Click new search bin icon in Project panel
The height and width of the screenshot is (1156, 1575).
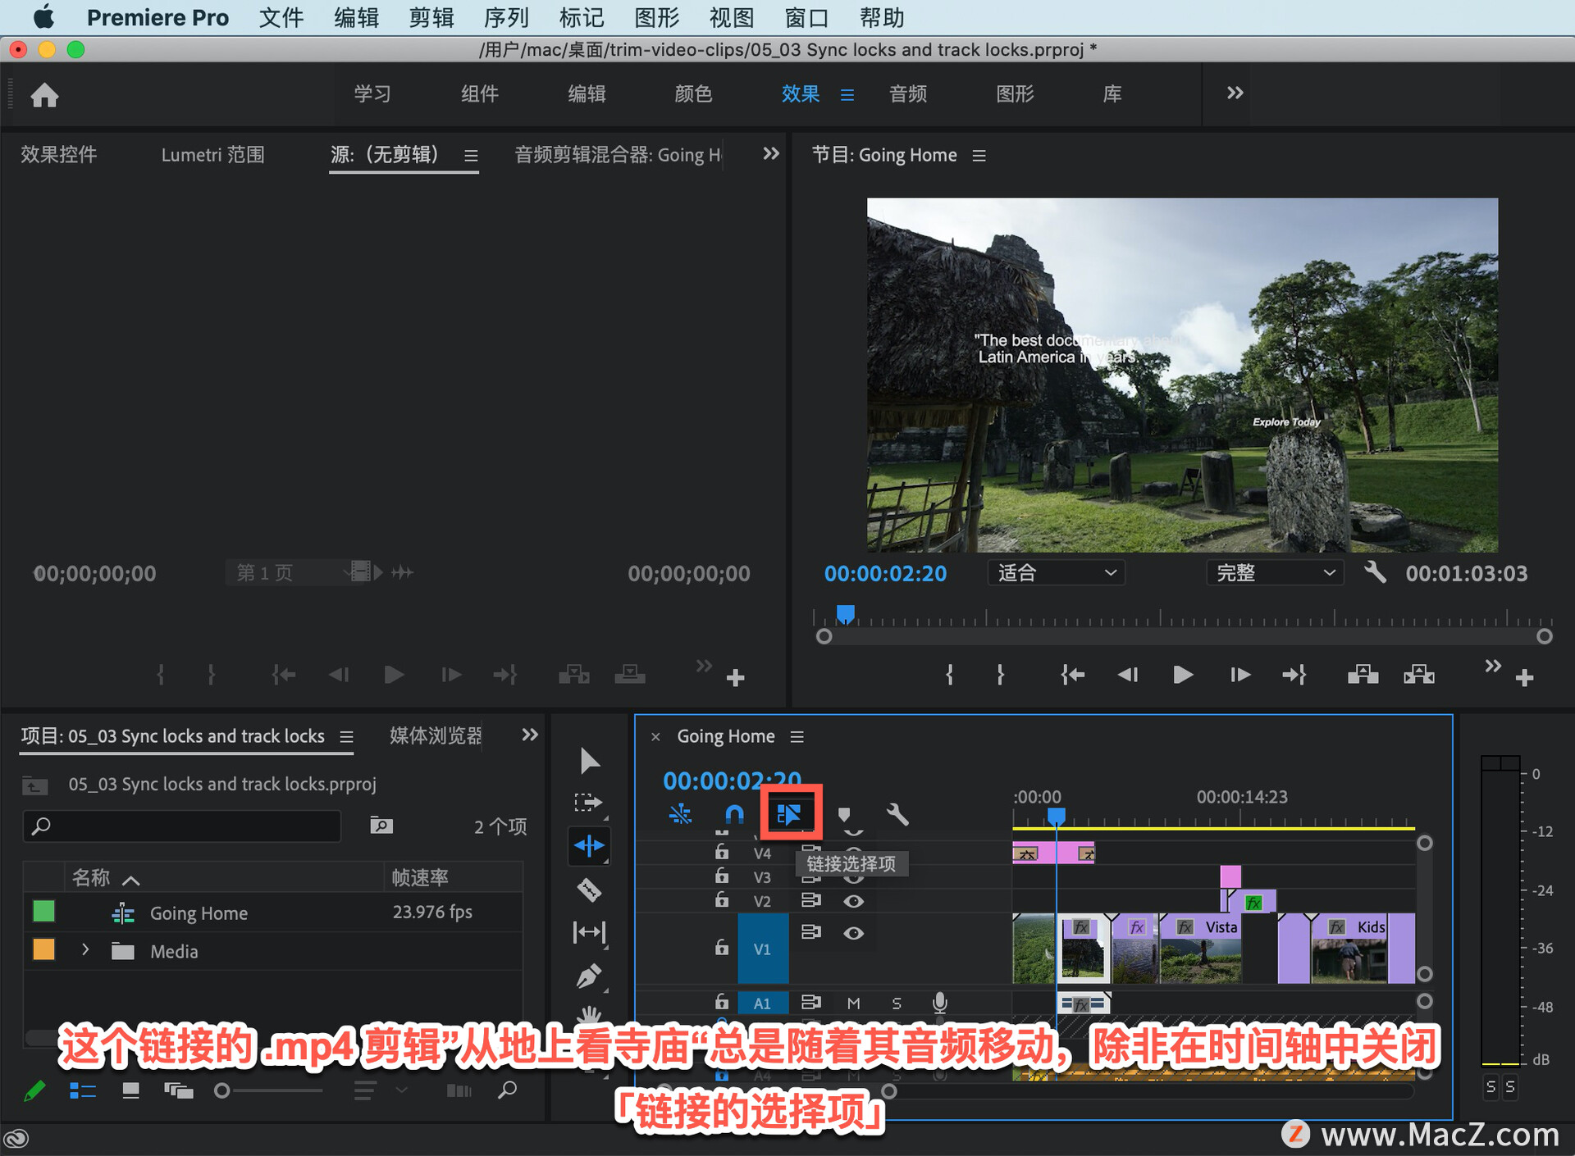point(381,825)
